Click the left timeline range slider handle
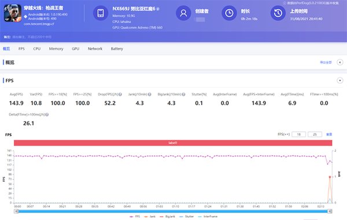 16,211
